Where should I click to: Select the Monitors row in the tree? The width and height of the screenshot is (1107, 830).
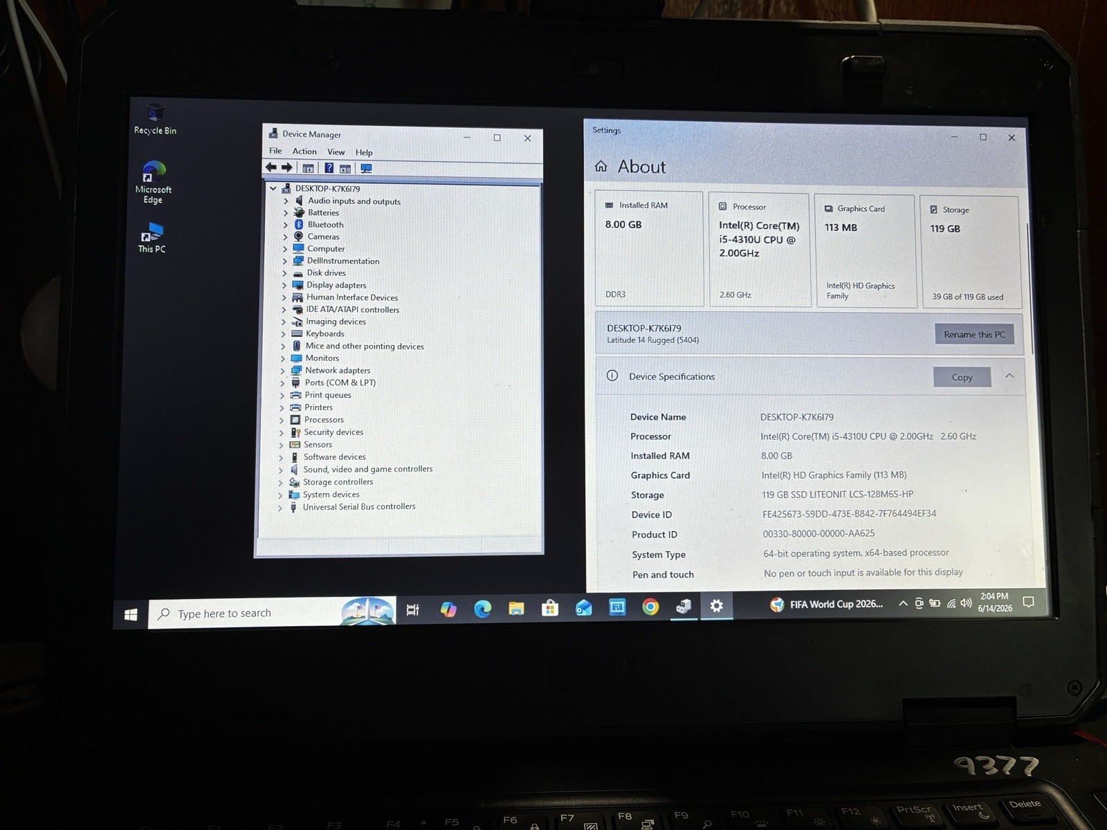click(315, 358)
